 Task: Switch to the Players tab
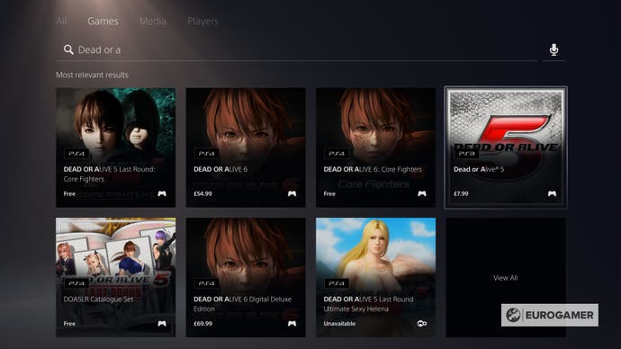coord(202,21)
